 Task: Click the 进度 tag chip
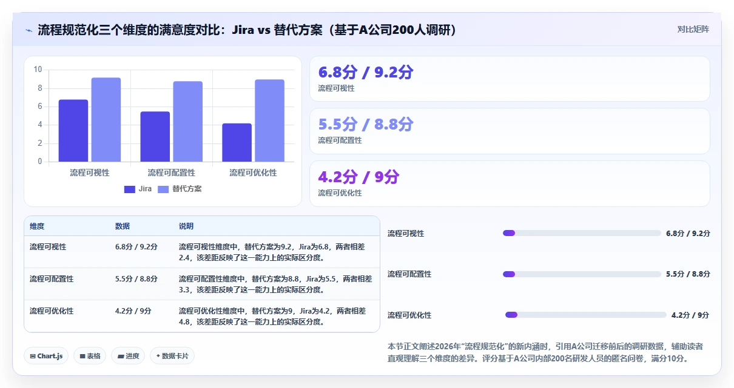(x=128, y=356)
